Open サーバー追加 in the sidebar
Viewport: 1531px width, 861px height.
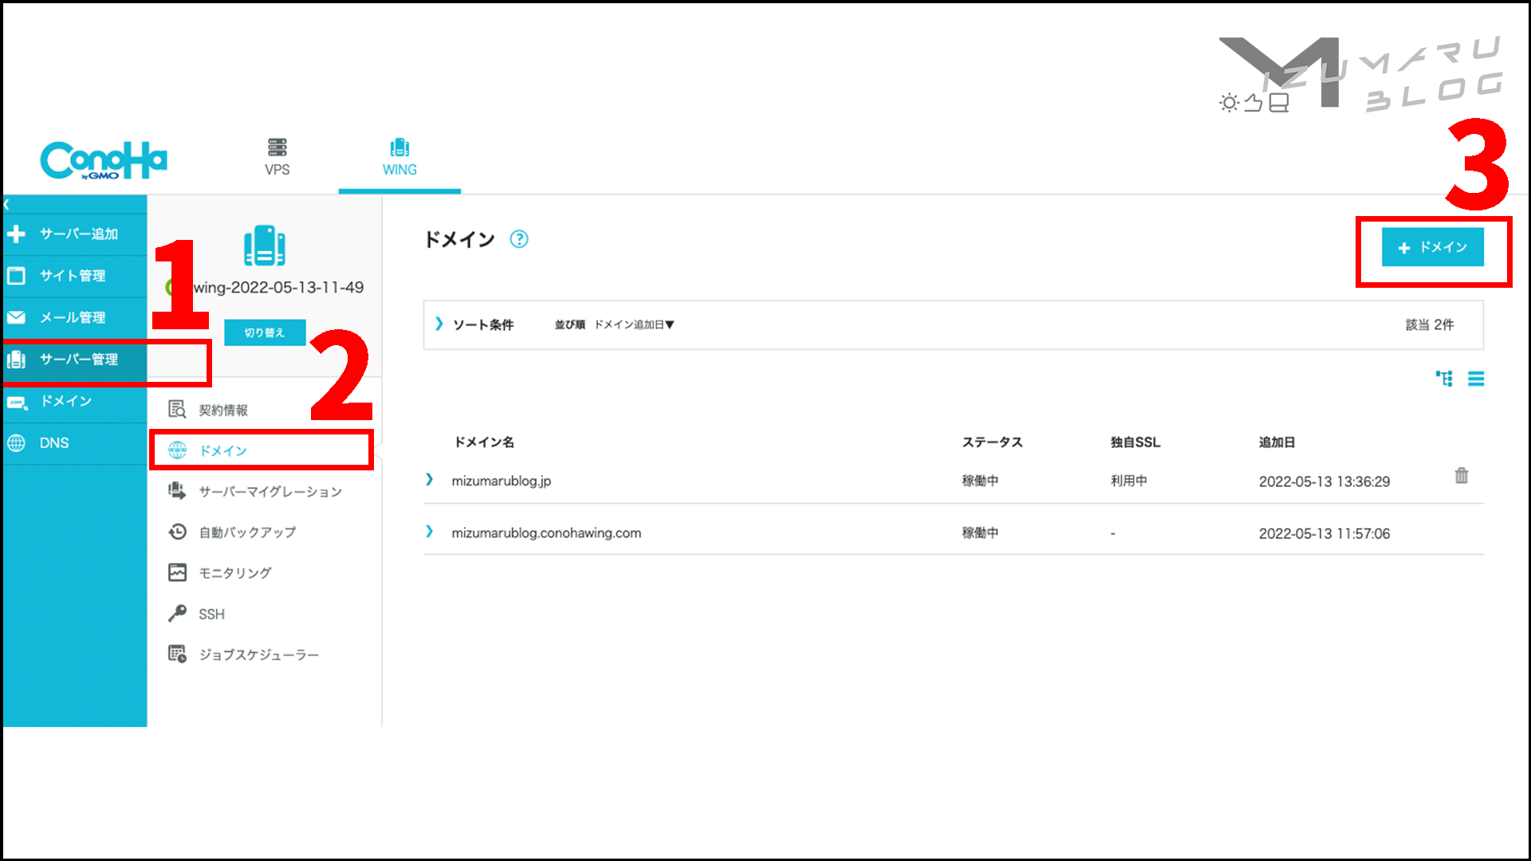[x=75, y=234]
